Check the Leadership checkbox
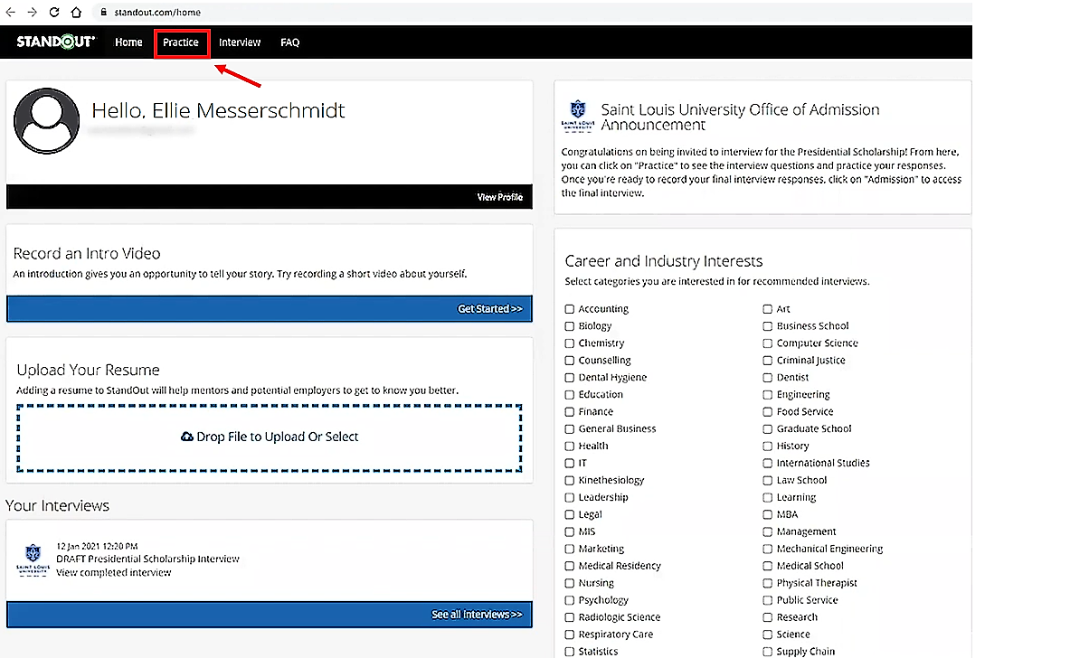This screenshot has height=658, width=1070. pos(570,497)
